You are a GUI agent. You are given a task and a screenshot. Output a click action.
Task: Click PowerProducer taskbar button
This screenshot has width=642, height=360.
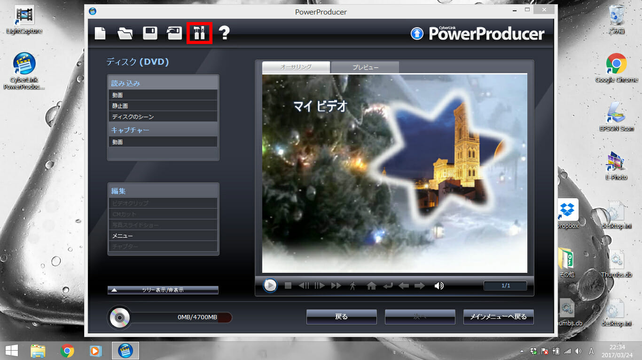tap(125, 351)
